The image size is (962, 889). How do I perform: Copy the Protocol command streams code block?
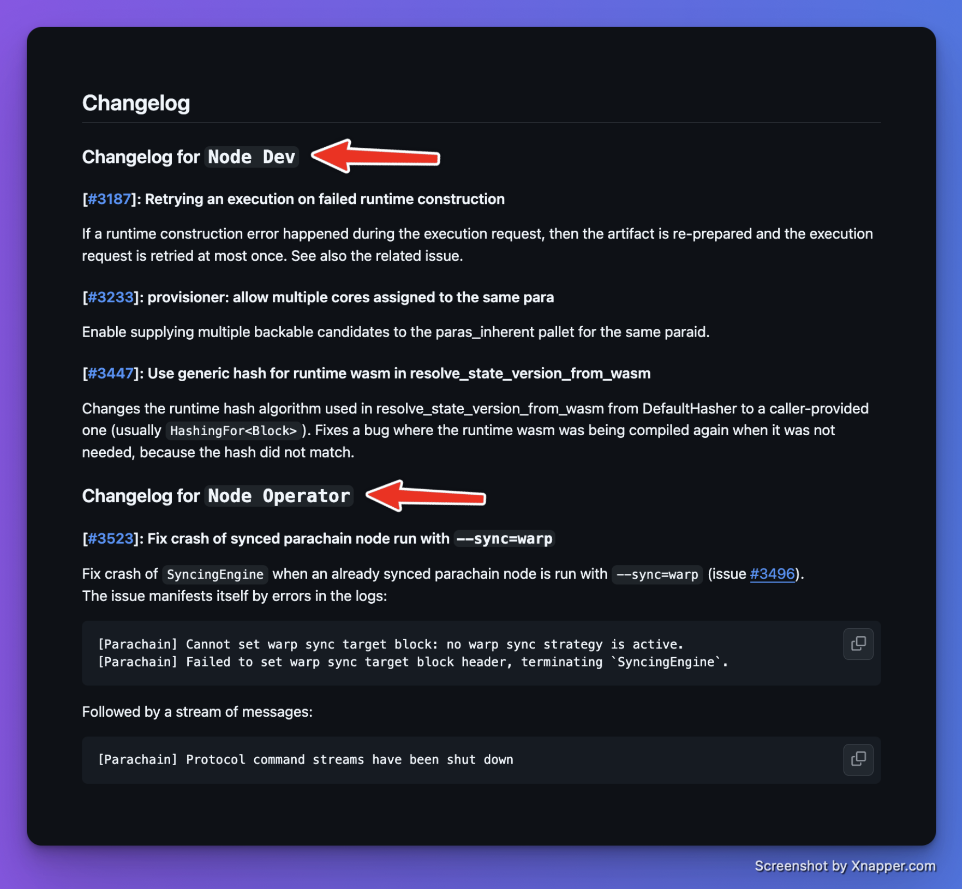point(858,759)
